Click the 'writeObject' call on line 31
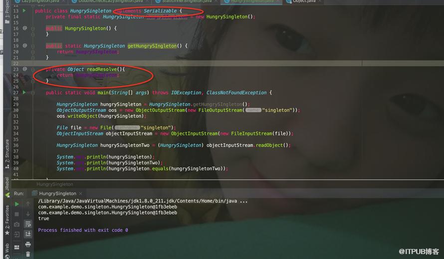This screenshot has width=444, height=259. [82, 116]
